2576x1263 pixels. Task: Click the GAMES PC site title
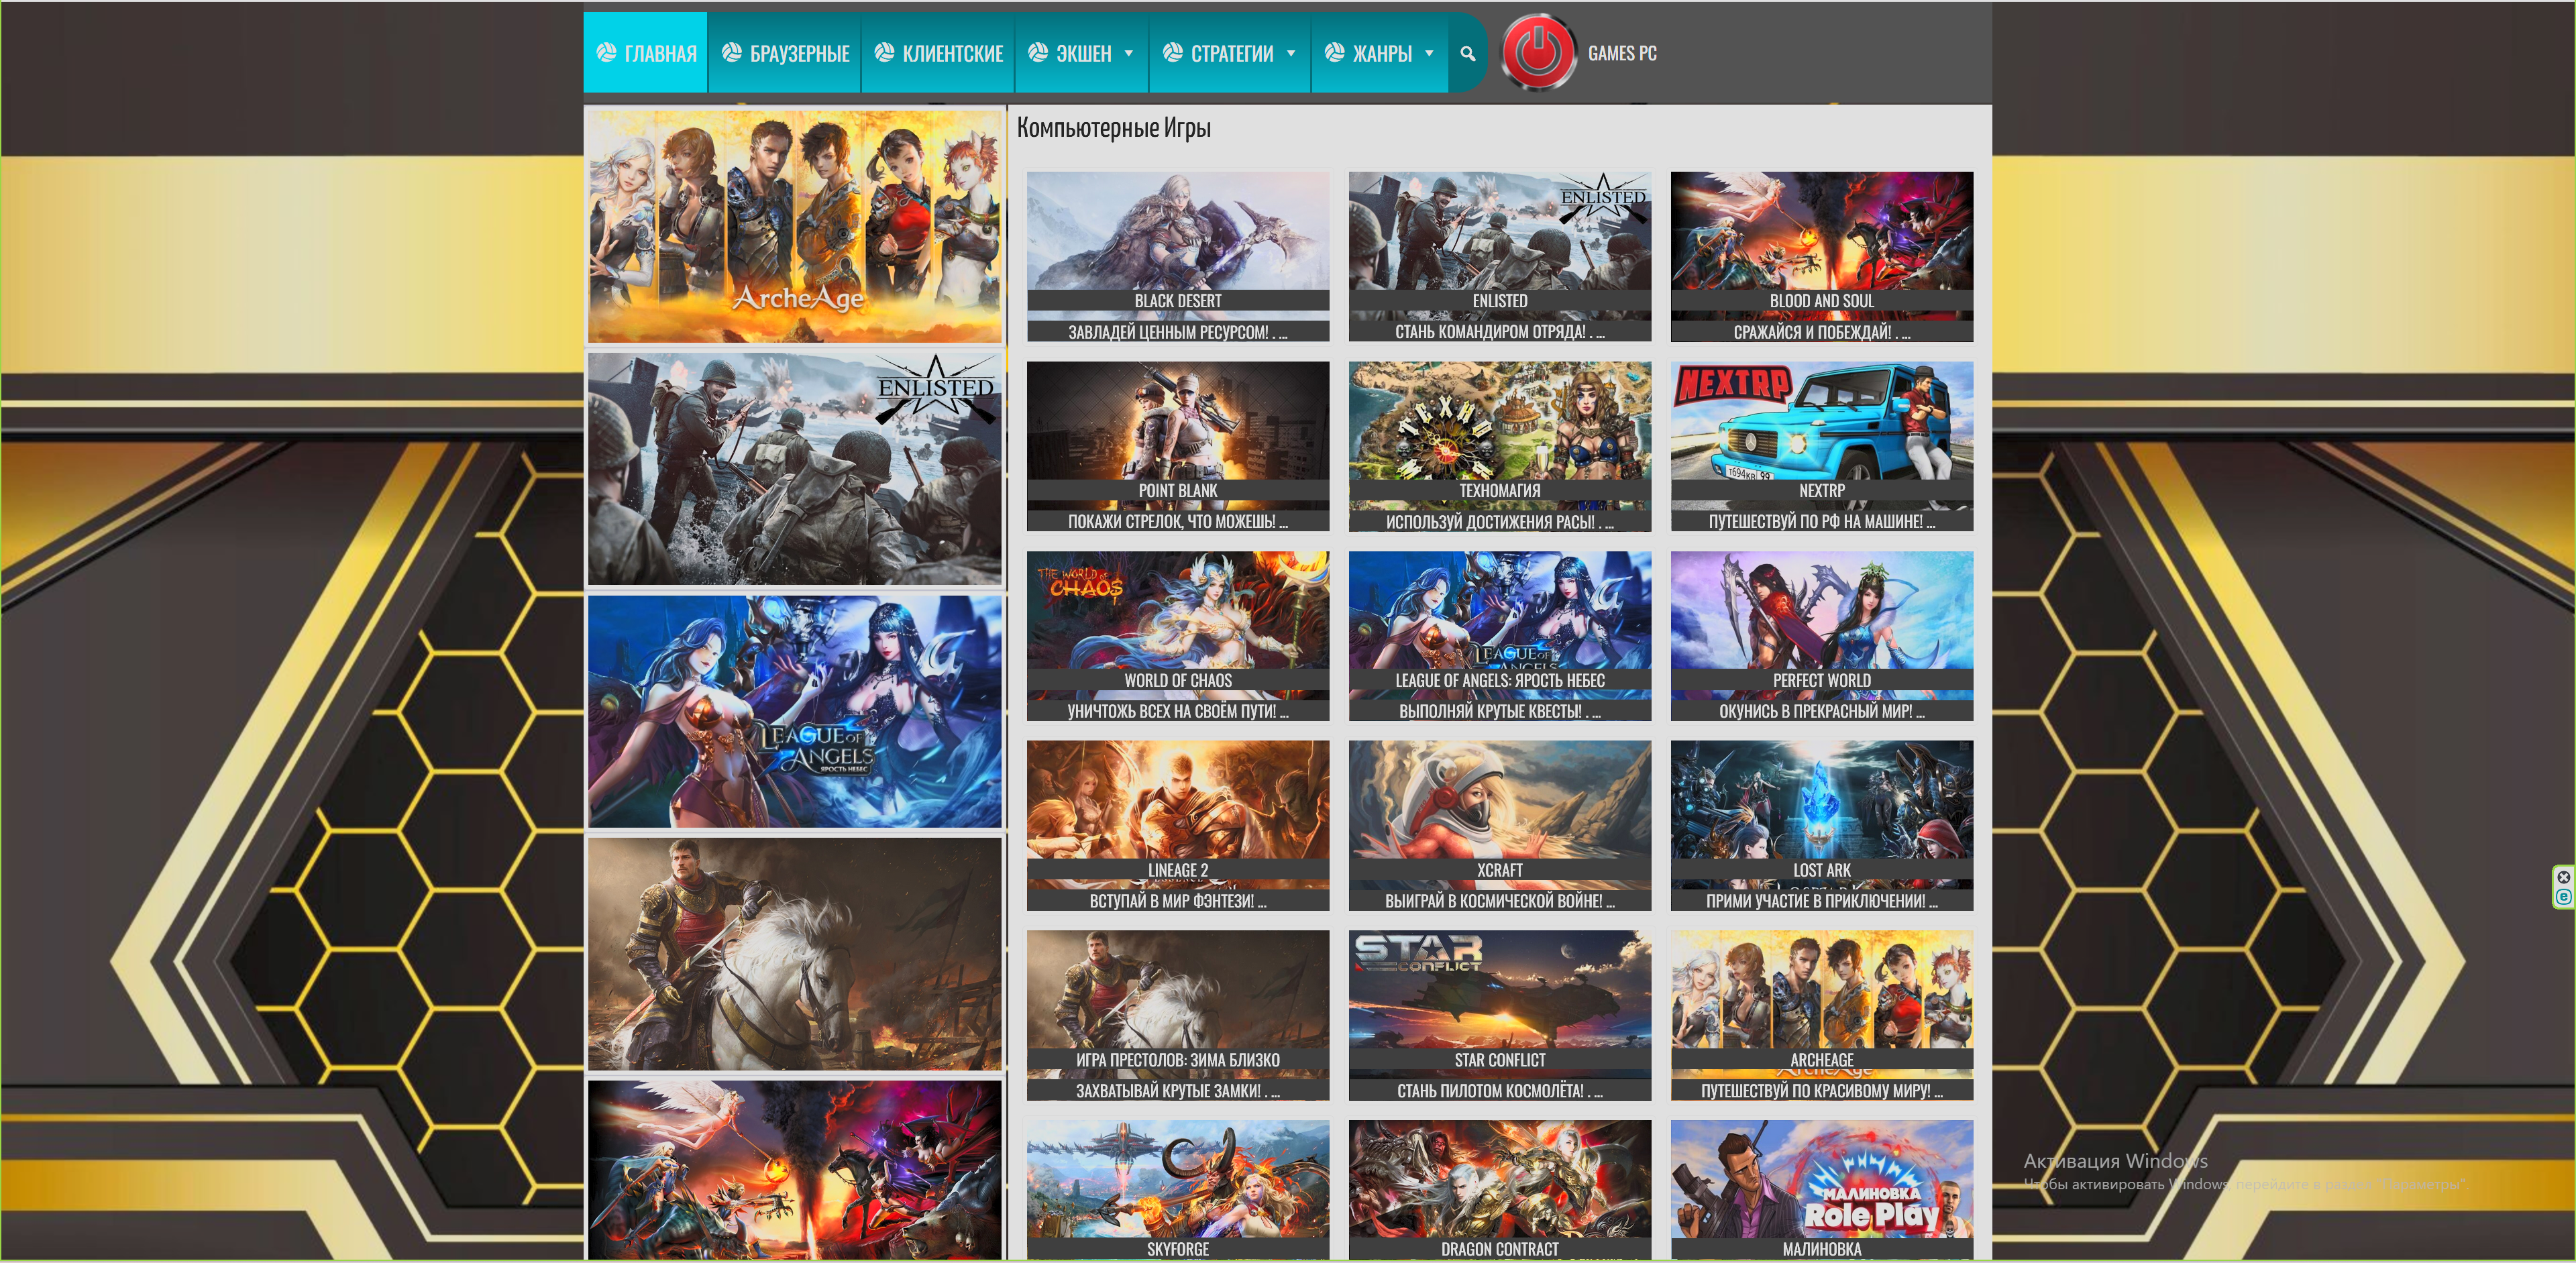1622,54
